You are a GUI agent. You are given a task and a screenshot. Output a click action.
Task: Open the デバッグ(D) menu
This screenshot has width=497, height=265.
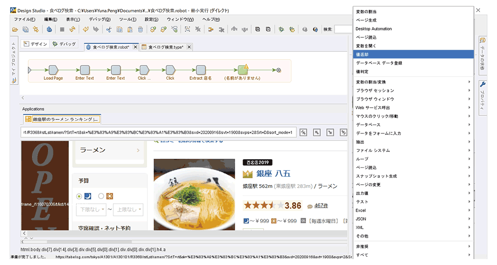(x=99, y=19)
